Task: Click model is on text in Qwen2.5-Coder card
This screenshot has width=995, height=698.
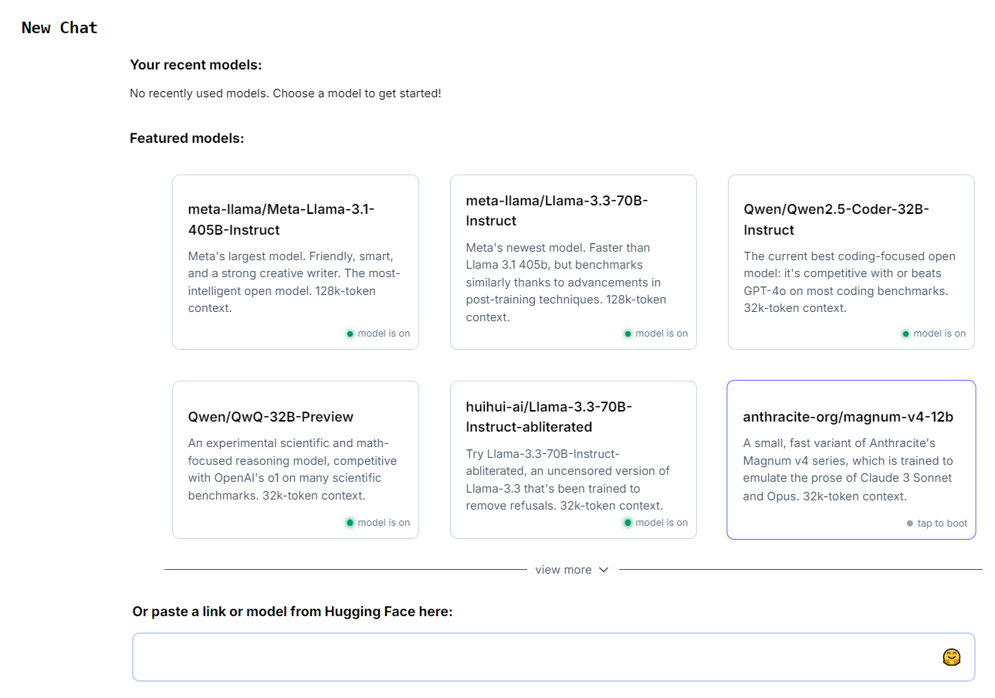Action: click(x=939, y=334)
